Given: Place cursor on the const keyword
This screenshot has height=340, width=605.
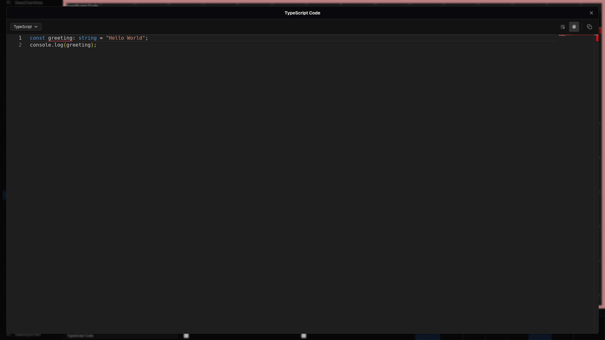Looking at the screenshot, I should click(37, 38).
